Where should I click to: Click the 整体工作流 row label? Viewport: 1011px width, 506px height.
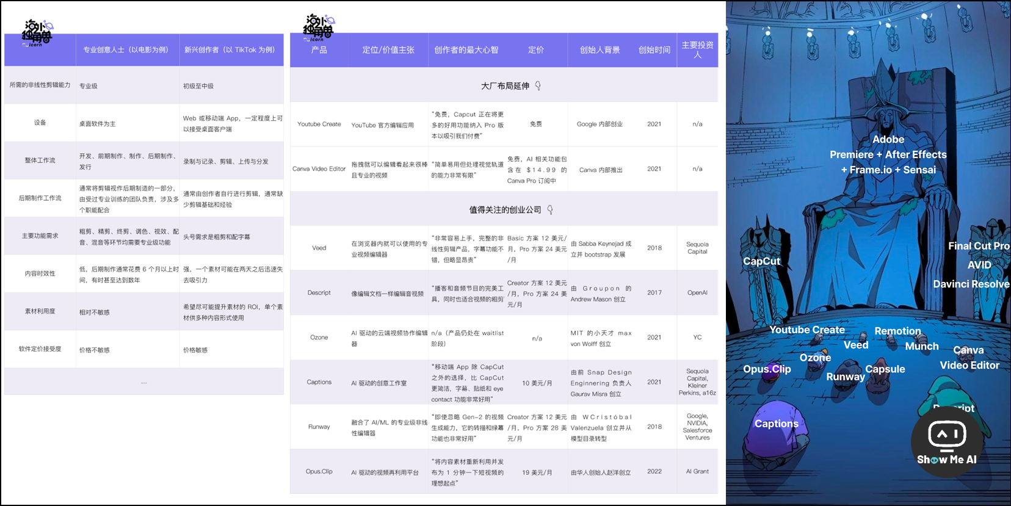point(40,161)
